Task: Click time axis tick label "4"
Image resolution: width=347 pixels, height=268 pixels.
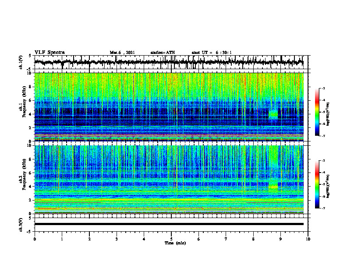Action: [x=144, y=239]
